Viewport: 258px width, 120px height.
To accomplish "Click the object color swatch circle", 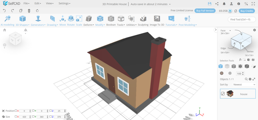I will coord(222,73).
